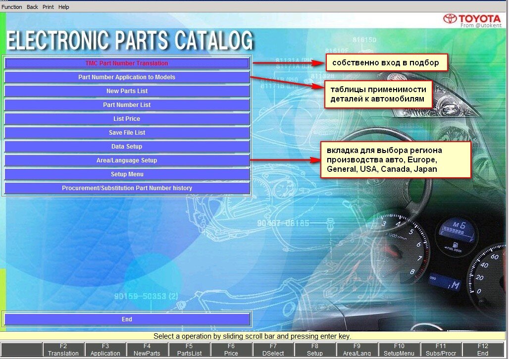The height and width of the screenshot is (359, 509).
Task: Click the F2 Translation function key
Action: (x=63, y=350)
